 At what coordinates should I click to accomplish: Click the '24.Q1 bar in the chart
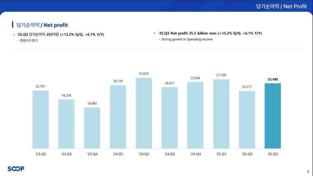tap(118, 117)
